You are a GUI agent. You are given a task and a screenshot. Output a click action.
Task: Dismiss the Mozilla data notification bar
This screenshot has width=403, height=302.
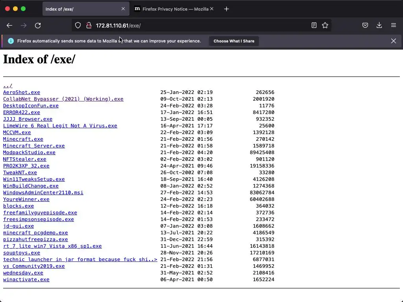point(394,41)
